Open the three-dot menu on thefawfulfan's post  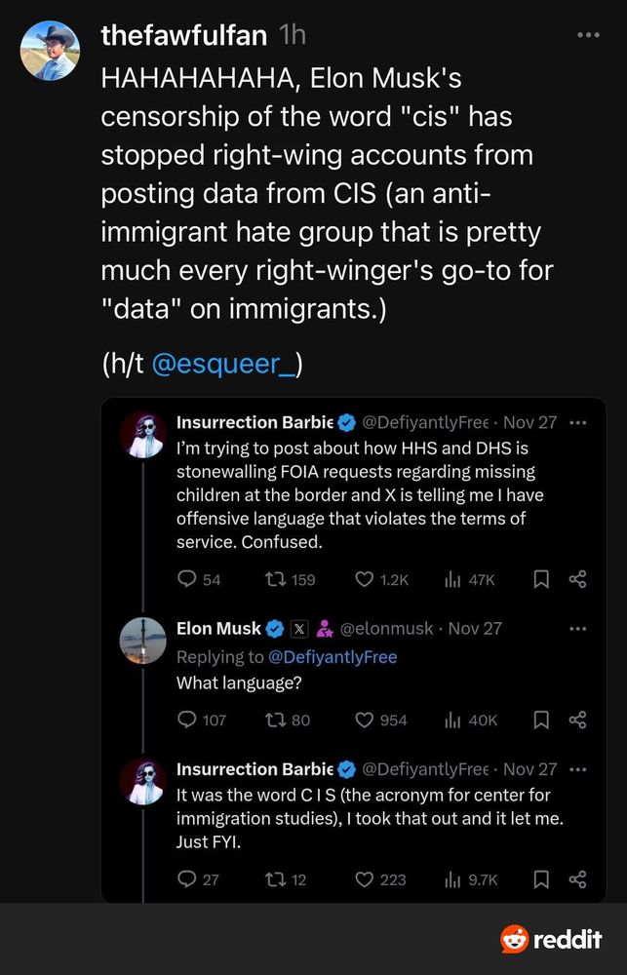pos(588,35)
